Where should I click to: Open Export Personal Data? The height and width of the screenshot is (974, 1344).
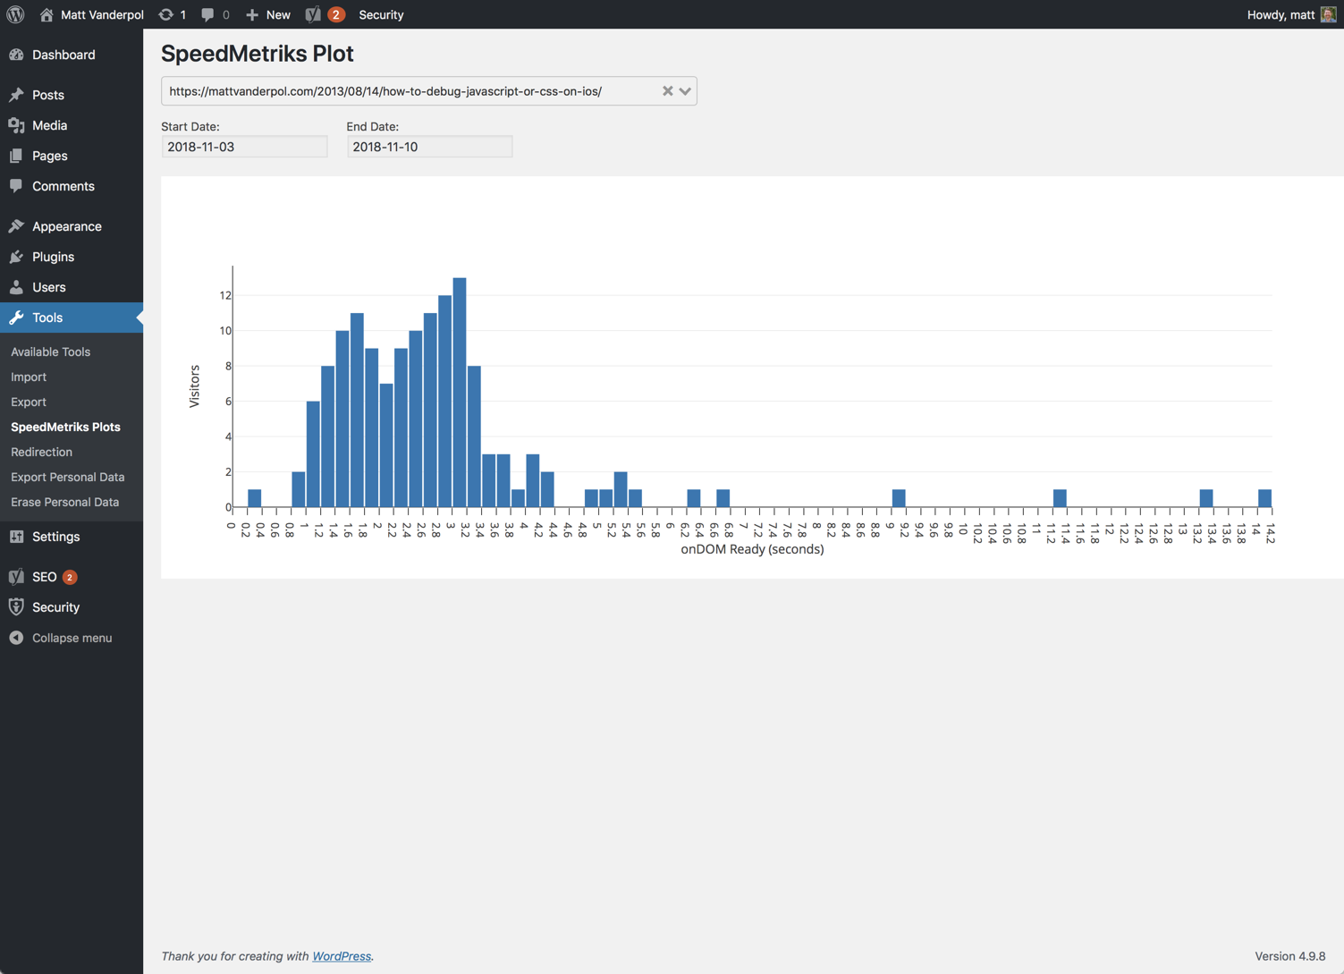coord(67,477)
